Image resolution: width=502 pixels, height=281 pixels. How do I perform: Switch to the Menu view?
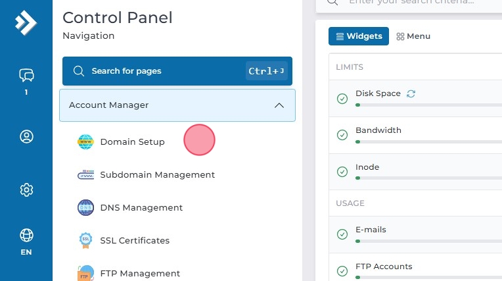[x=413, y=36]
